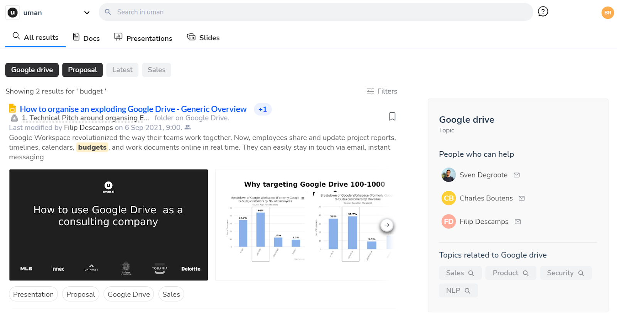The height and width of the screenshot is (314, 617).
Task: Click the highlighted budgets keyword
Action: click(x=92, y=147)
